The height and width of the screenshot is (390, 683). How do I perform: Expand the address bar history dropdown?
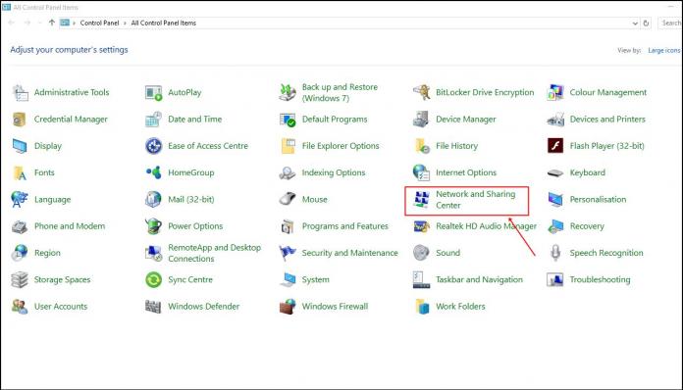tap(635, 24)
